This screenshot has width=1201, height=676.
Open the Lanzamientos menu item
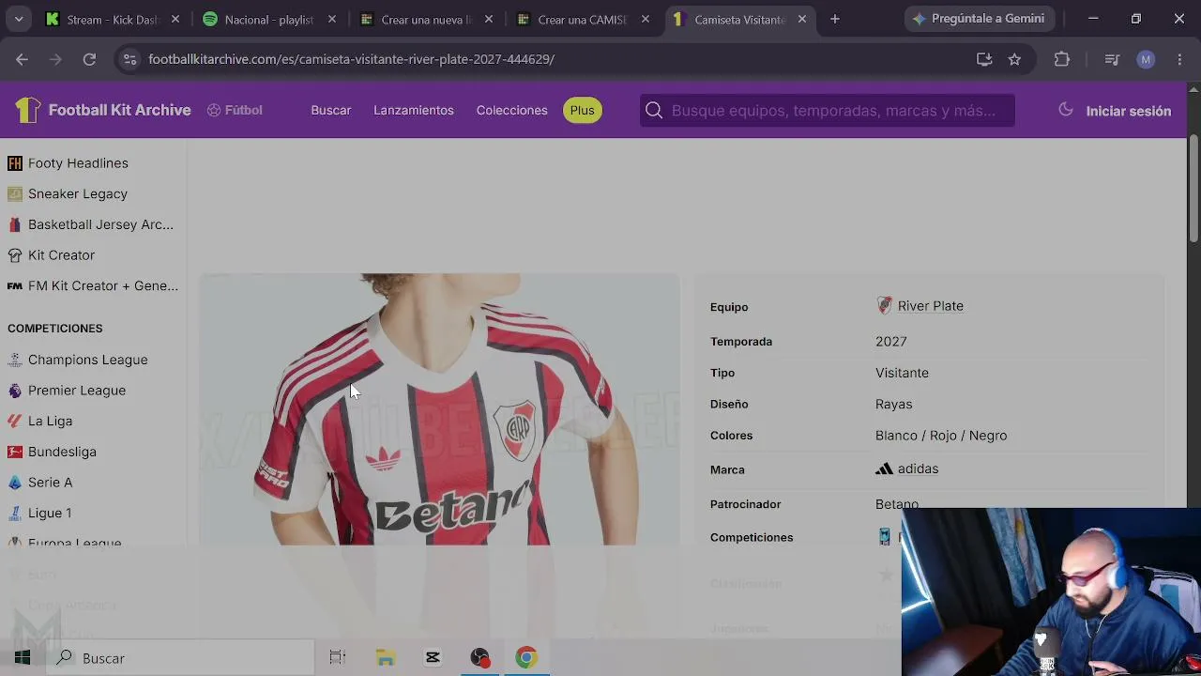(x=414, y=110)
